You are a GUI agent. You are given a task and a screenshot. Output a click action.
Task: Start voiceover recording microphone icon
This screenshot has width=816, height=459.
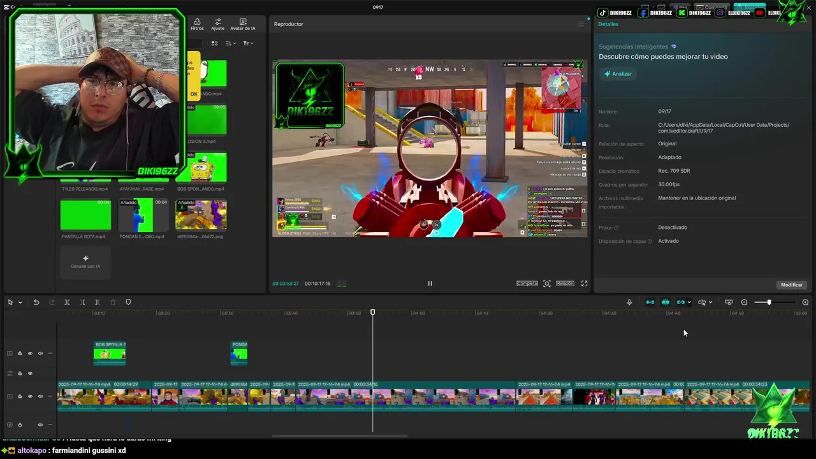[629, 302]
